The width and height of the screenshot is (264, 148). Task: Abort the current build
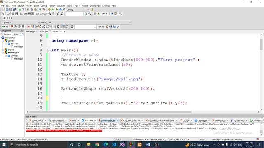coord(64,9)
